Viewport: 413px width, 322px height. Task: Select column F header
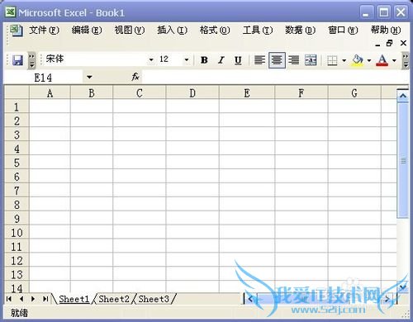click(301, 93)
